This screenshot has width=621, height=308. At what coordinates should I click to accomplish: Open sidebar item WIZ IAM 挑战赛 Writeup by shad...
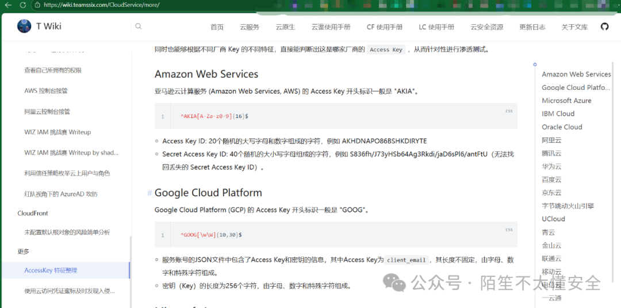71,153
